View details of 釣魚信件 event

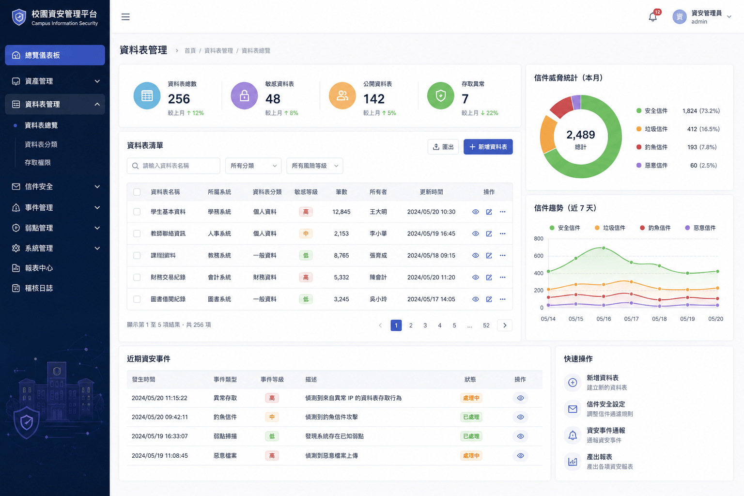520,417
